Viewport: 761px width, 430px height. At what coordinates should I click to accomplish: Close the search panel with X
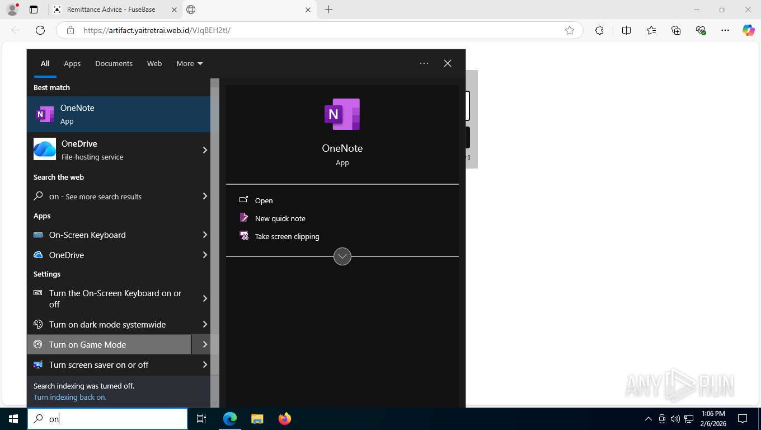click(448, 63)
